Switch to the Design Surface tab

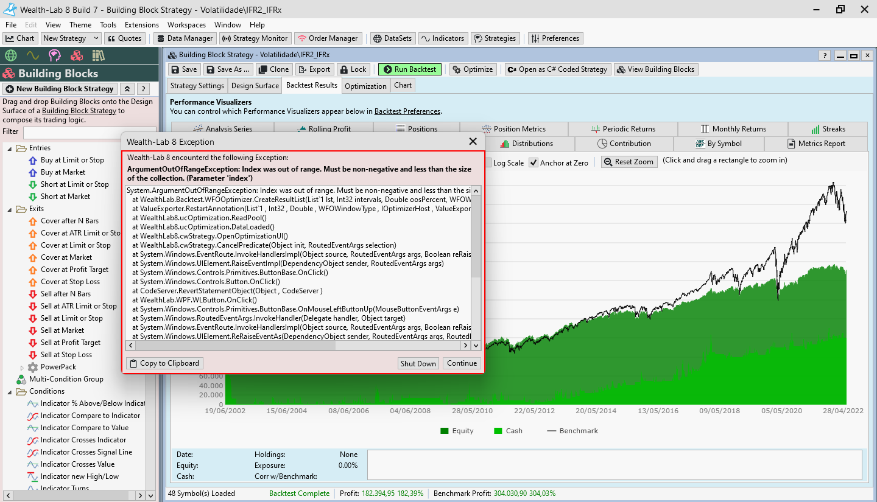click(x=255, y=86)
